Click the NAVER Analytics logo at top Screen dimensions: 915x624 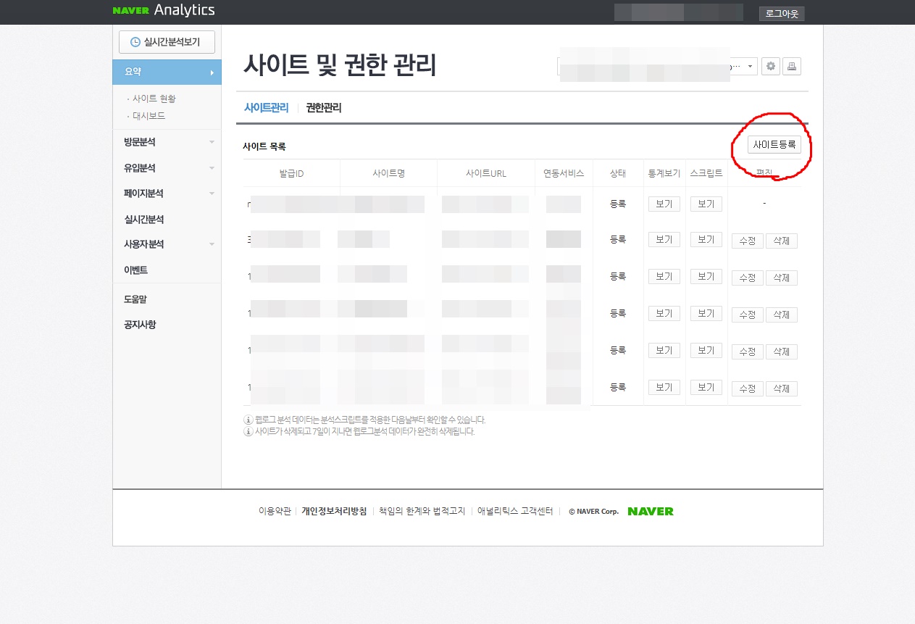click(162, 10)
